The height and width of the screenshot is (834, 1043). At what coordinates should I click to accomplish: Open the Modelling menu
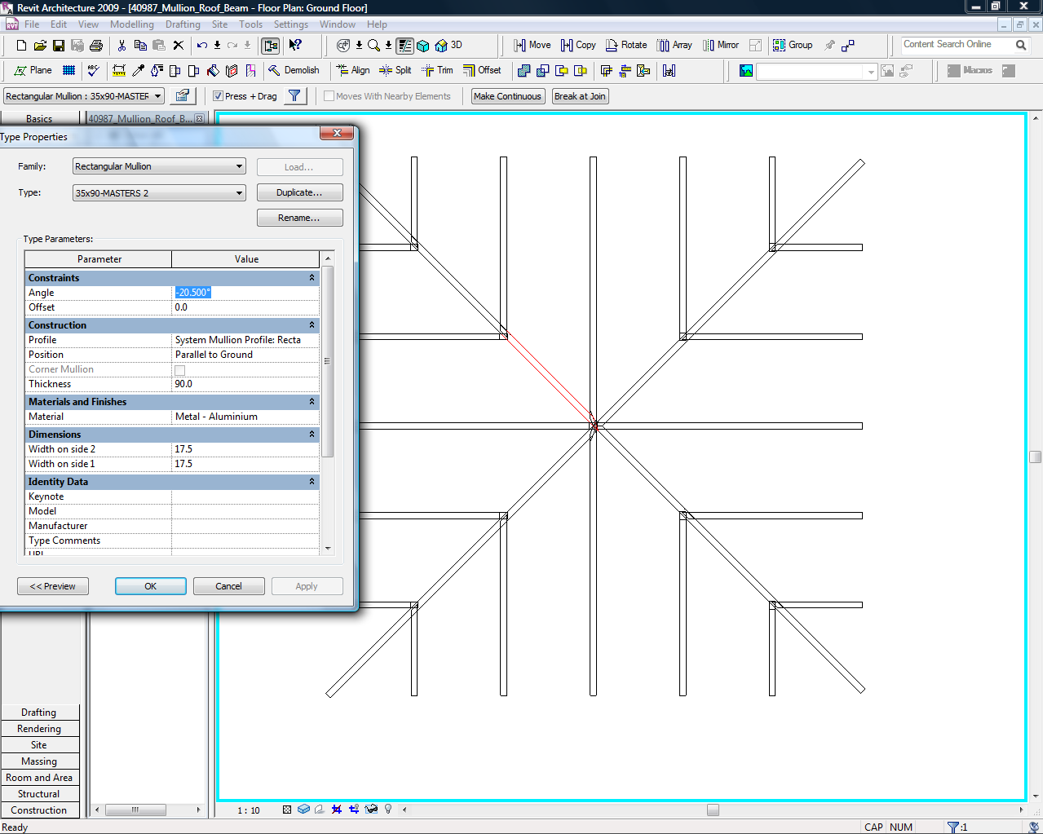131,24
